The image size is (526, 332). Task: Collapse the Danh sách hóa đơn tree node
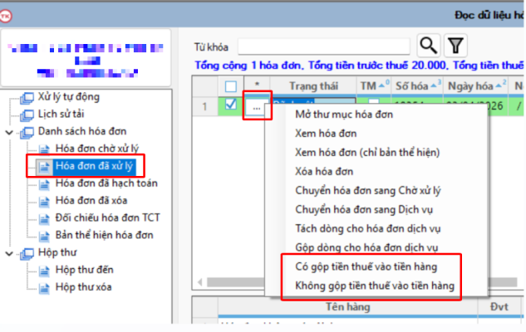[x=9, y=132]
